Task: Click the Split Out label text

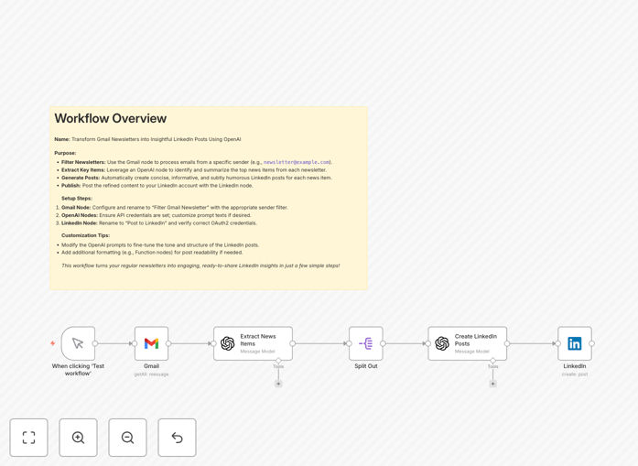Action: 366,366
